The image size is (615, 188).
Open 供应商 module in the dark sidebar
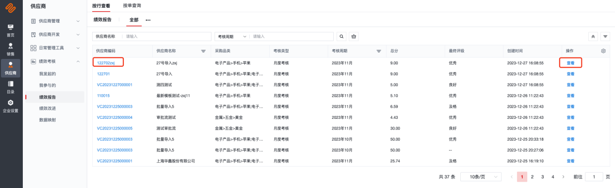[x=11, y=68]
